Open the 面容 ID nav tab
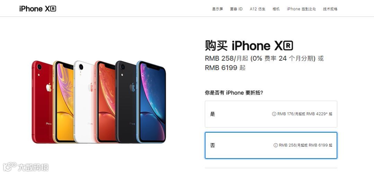Viewport: 374px width, 174px height. (x=237, y=9)
